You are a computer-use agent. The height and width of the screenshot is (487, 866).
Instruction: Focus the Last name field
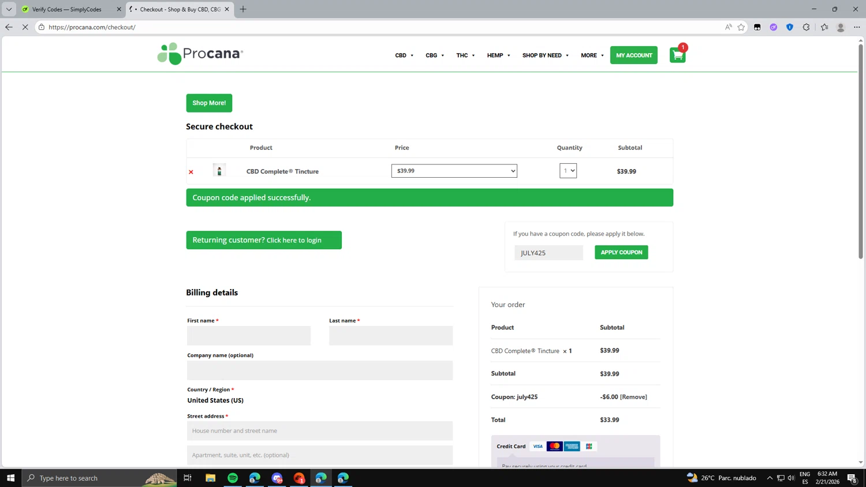(391, 336)
